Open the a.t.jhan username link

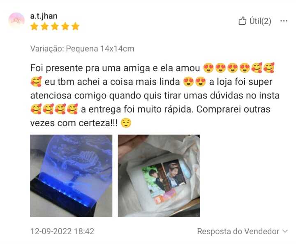44,16
